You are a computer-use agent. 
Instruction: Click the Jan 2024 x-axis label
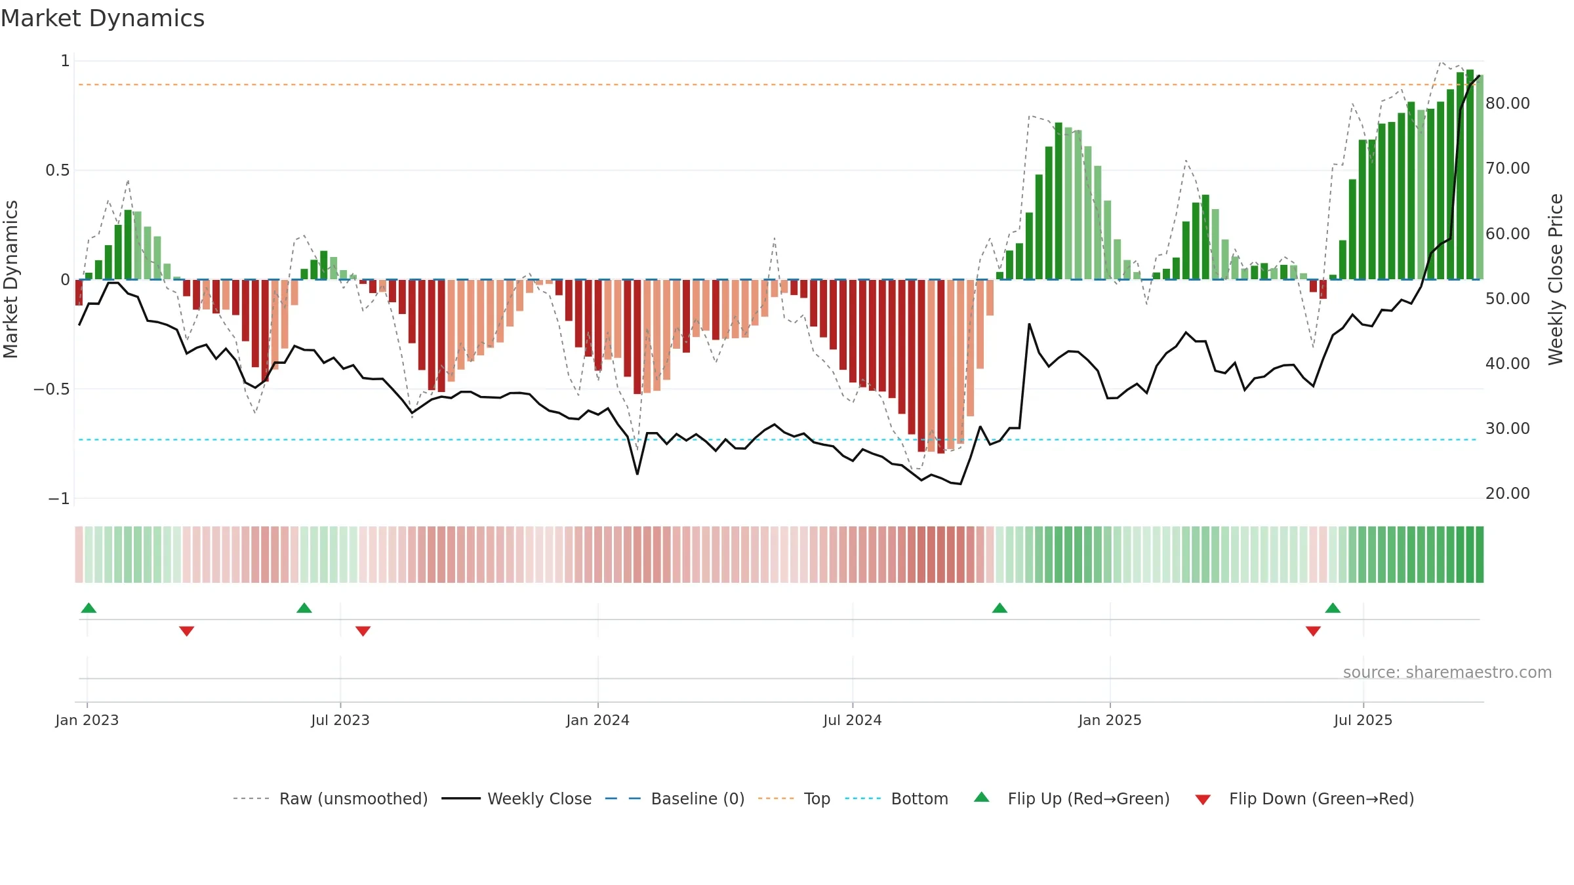click(598, 720)
